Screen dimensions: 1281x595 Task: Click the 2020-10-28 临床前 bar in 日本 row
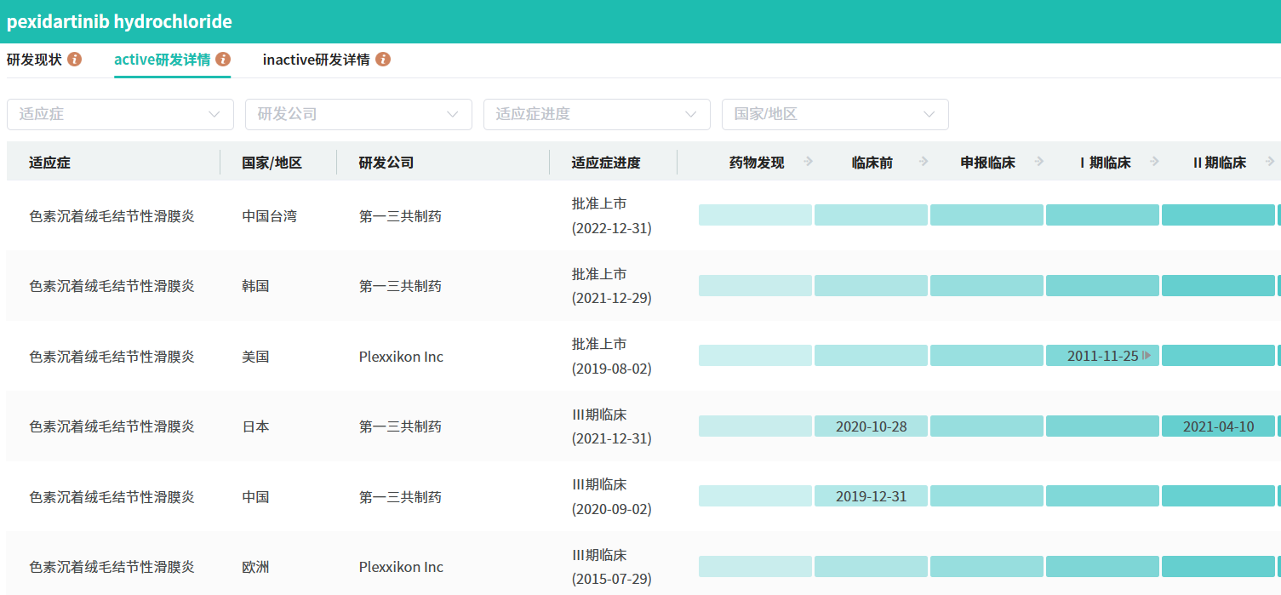tap(871, 426)
